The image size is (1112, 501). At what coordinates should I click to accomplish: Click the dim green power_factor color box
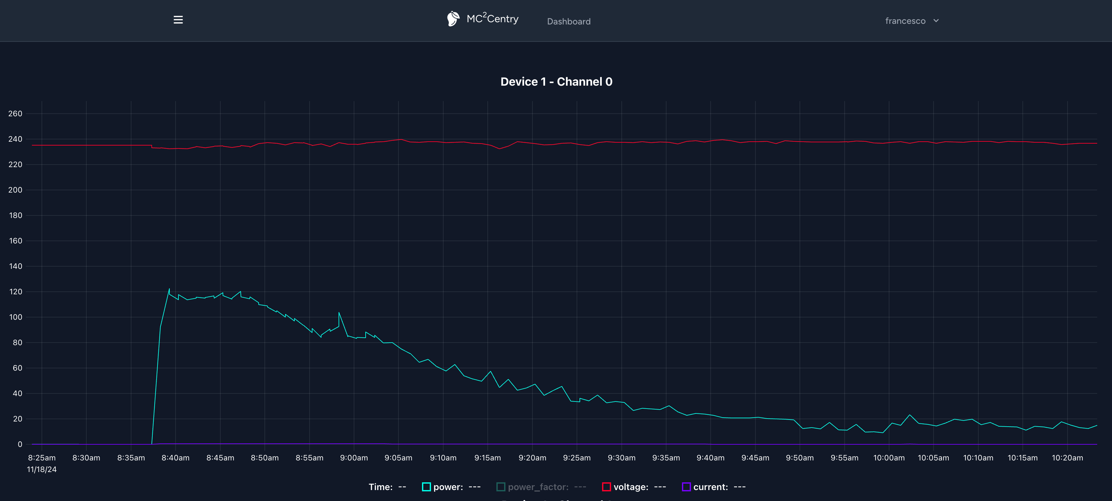click(501, 487)
